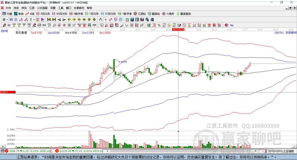The width and height of the screenshot is (297, 160).
Task: Click the color gradient flag icon
Action: (x=43, y=20)
